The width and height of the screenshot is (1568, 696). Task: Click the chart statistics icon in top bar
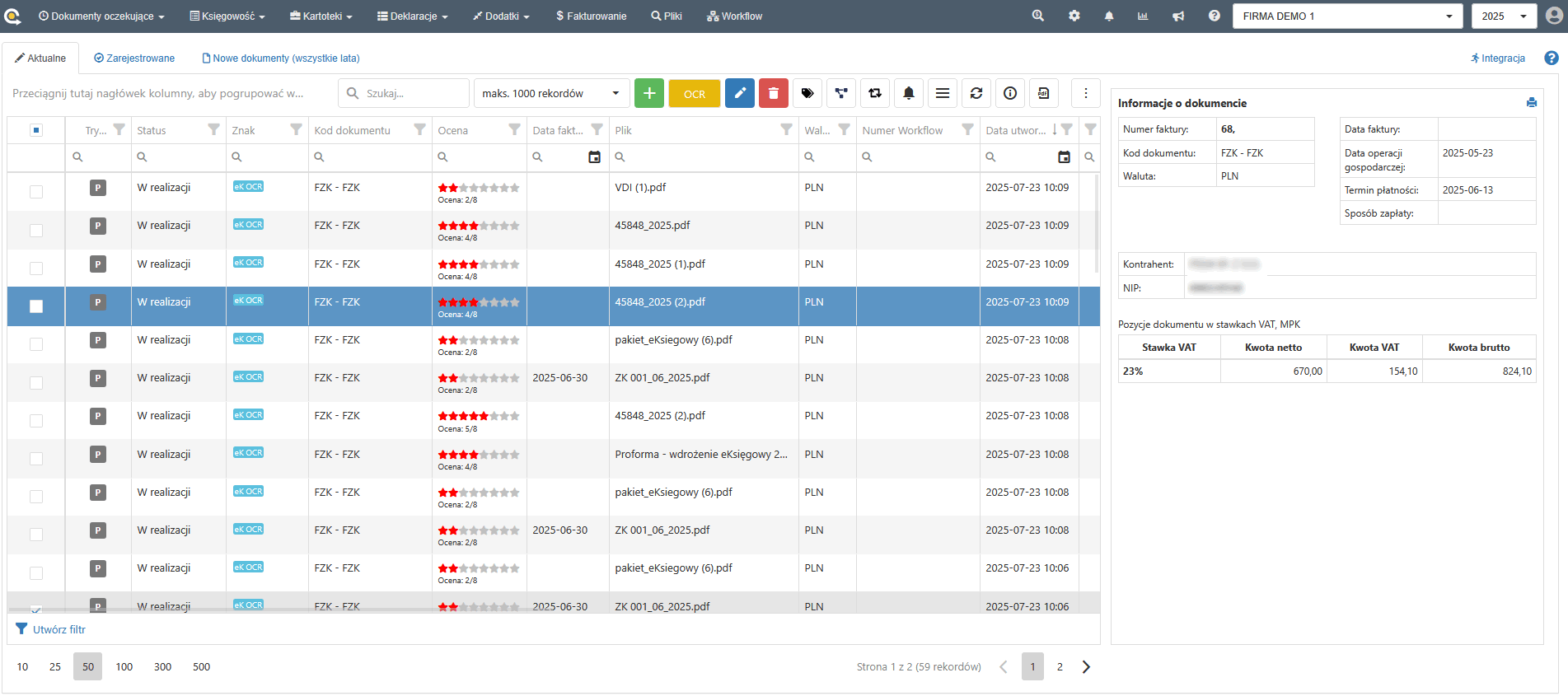1143,16
